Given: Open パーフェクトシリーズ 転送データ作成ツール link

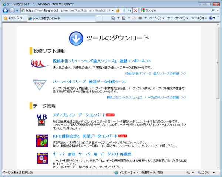Looking at the screenshot, I should 89,82.
